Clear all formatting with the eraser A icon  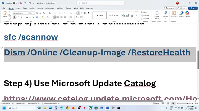pos(50,13)
